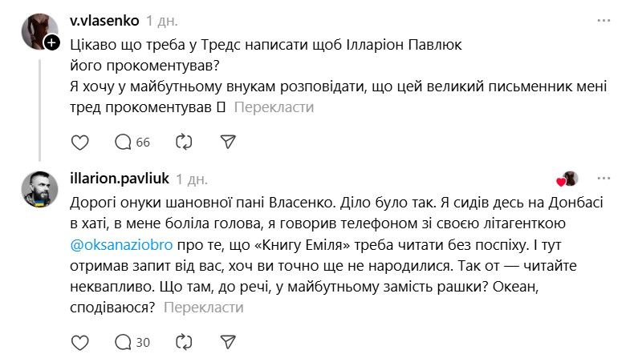This screenshot has width=634, height=362.
Task: Like illarion.pavliuk's reply with heart icon
Action: [79, 342]
